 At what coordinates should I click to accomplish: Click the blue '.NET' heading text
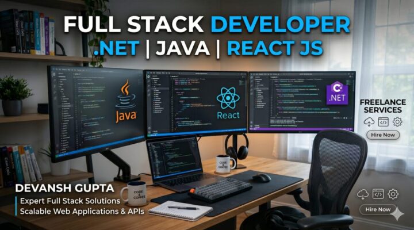coord(116,48)
